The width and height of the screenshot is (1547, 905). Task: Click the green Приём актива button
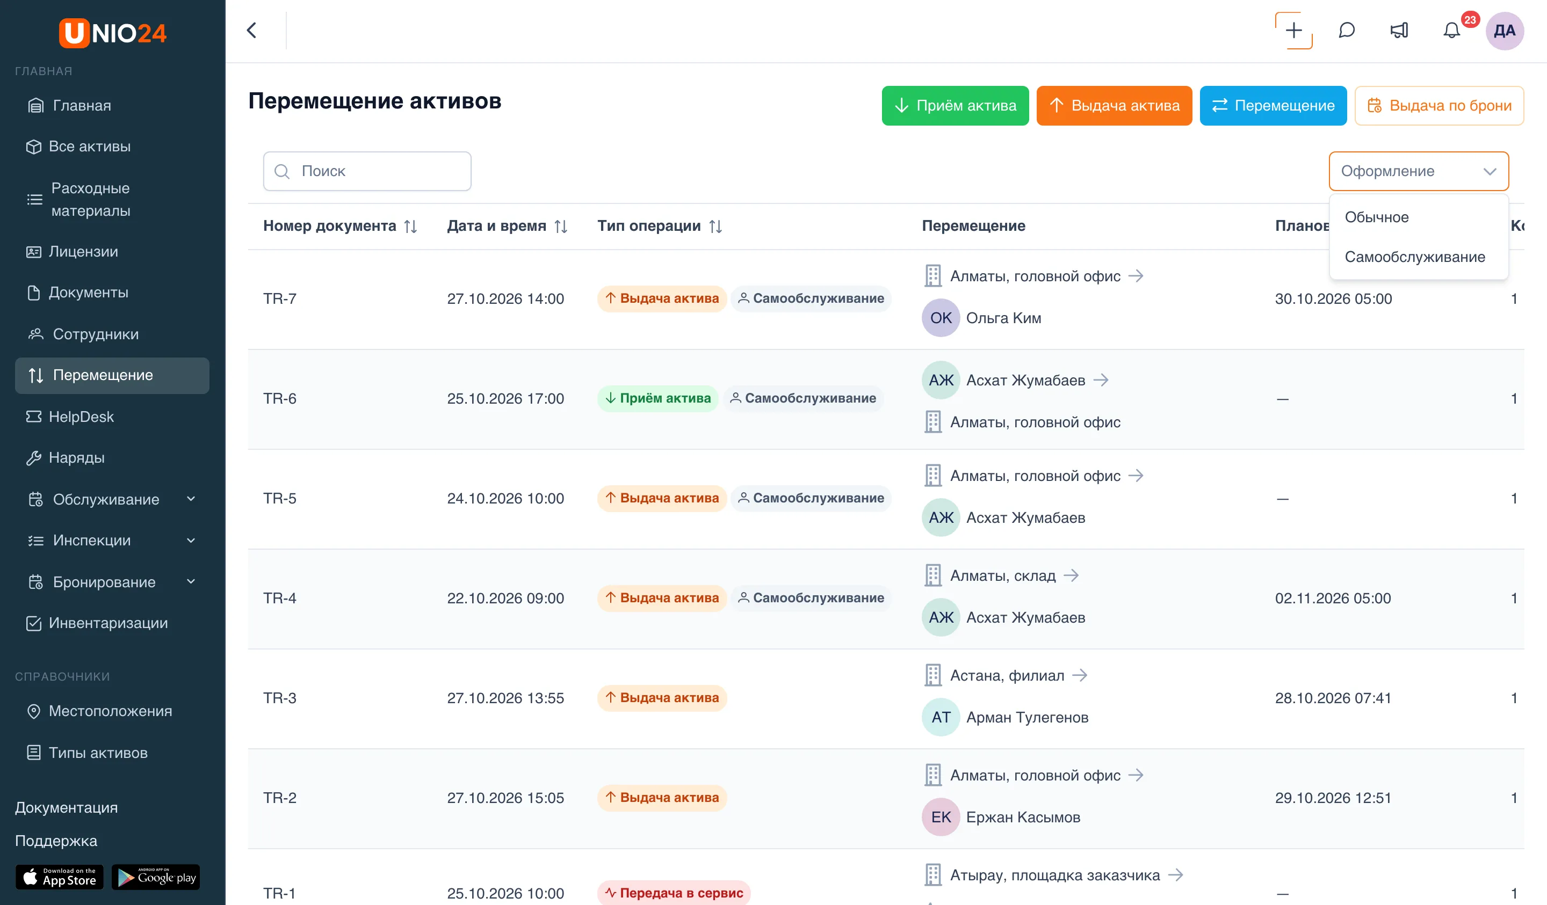coord(955,106)
